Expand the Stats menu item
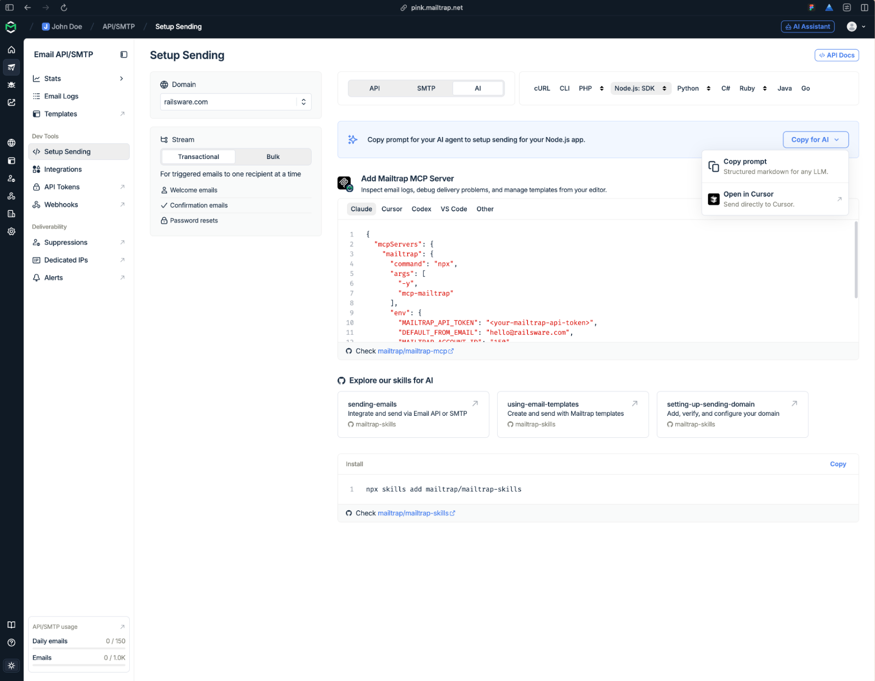The height and width of the screenshot is (681, 875). pos(78,78)
